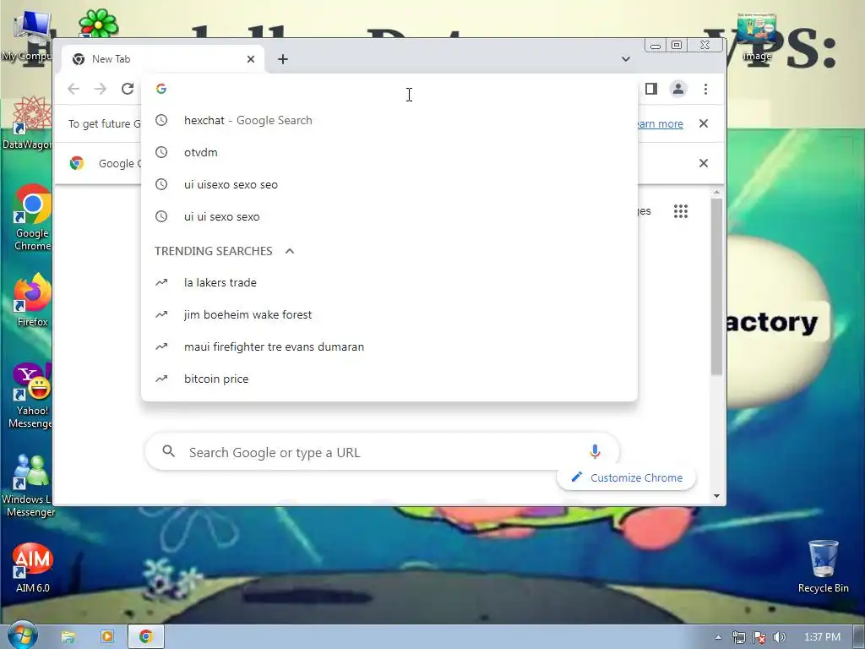
Task: Dismiss the Google Chrome default browser infobar
Action: [704, 163]
